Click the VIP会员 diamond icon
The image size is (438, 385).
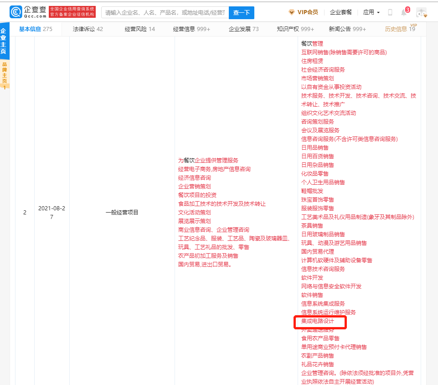click(x=292, y=12)
